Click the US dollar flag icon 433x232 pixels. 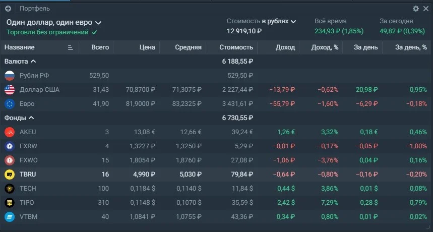pyautogui.click(x=10, y=89)
